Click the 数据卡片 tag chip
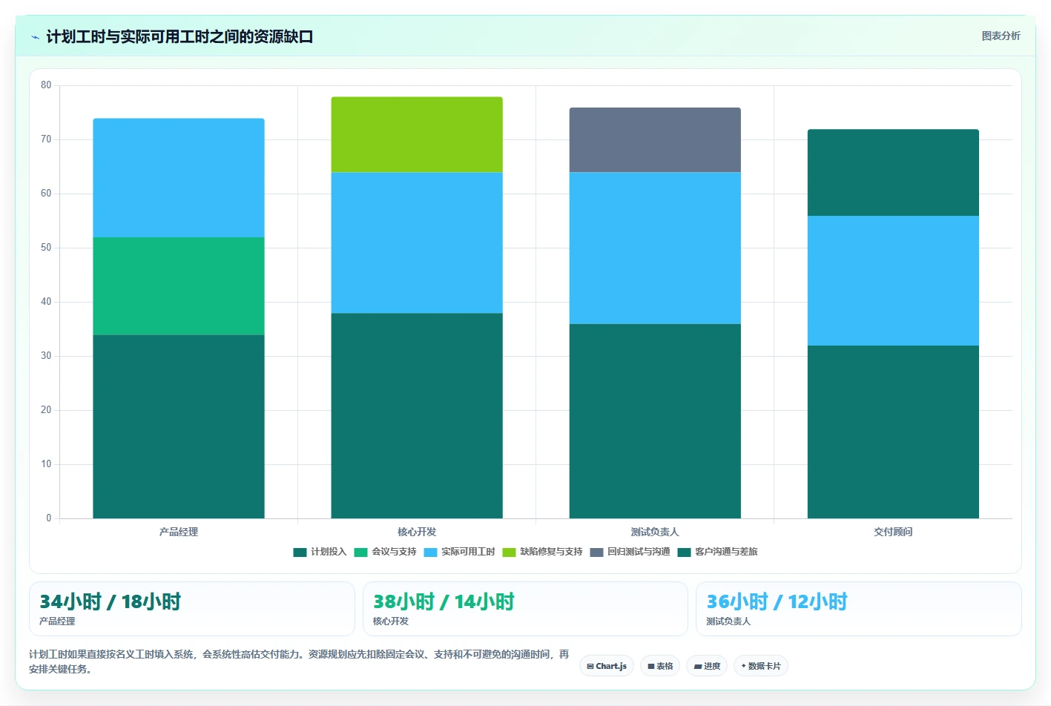Image resolution: width=1051 pixels, height=706 pixels. point(761,666)
